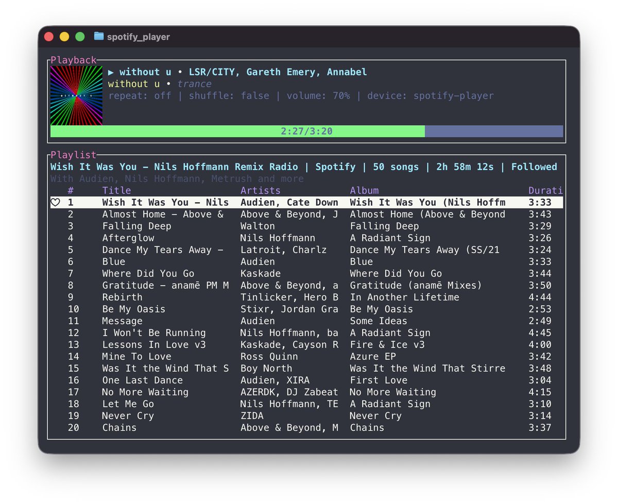Click album Gratitude (anamē Mixes)
The width and height of the screenshot is (618, 504).
[416, 286]
